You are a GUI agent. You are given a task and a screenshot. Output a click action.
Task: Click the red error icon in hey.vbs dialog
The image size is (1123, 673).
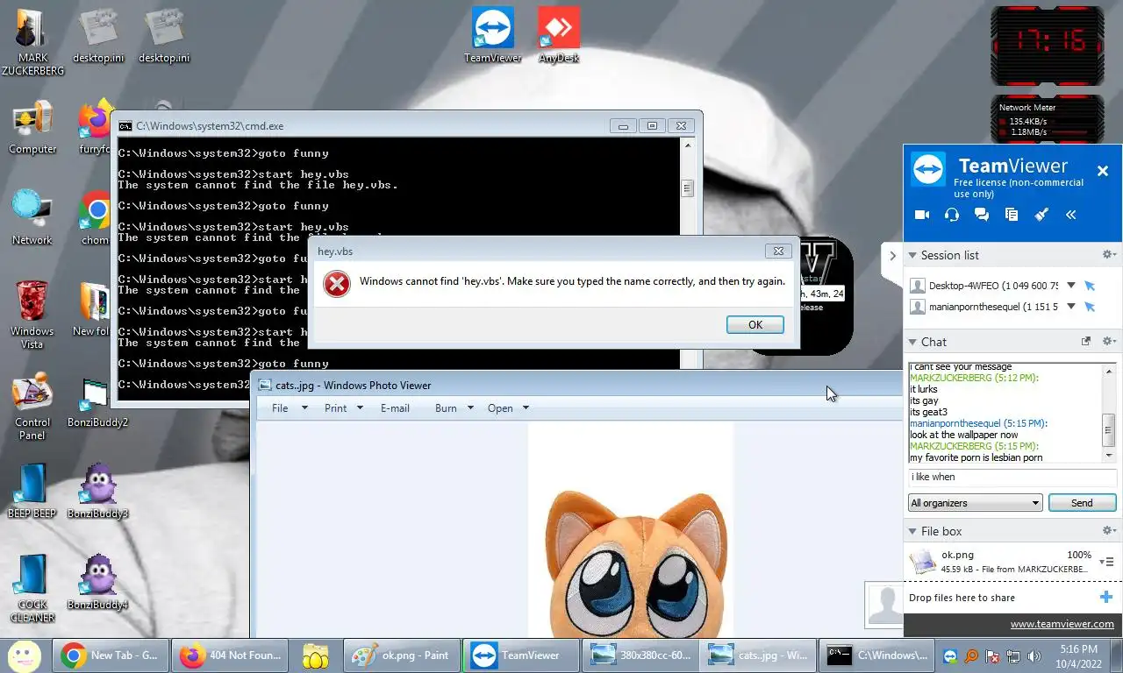coord(337,284)
